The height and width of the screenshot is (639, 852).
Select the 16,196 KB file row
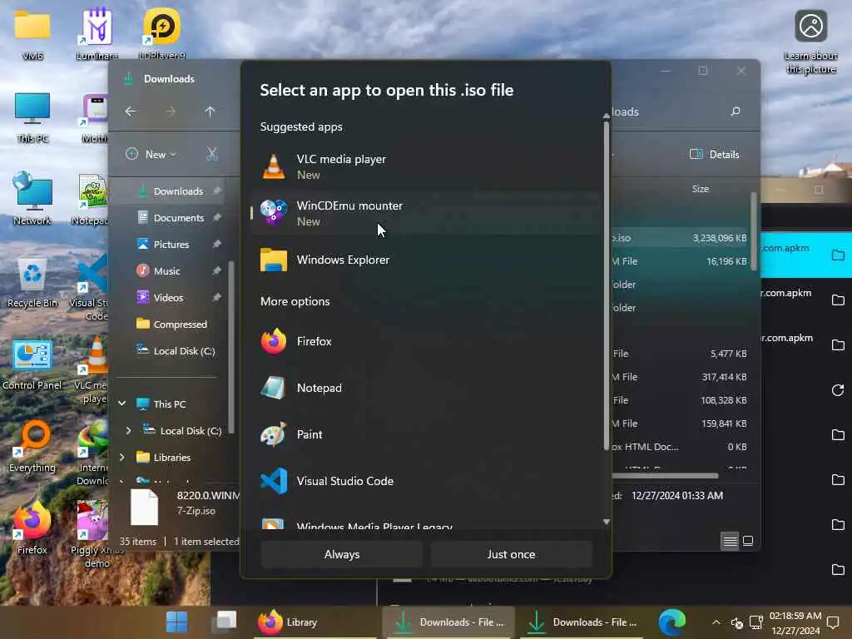click(x=681, y=261)
